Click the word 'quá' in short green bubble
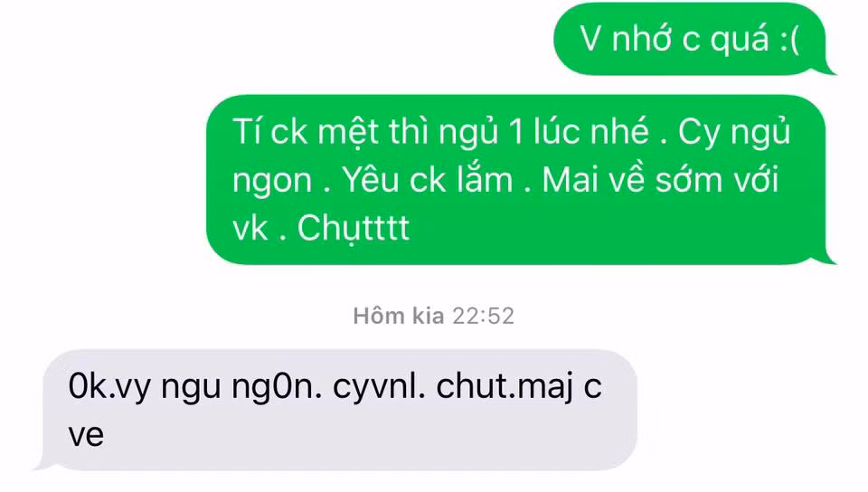Screen dimensions: 868x492 click(x=740, y=41)
